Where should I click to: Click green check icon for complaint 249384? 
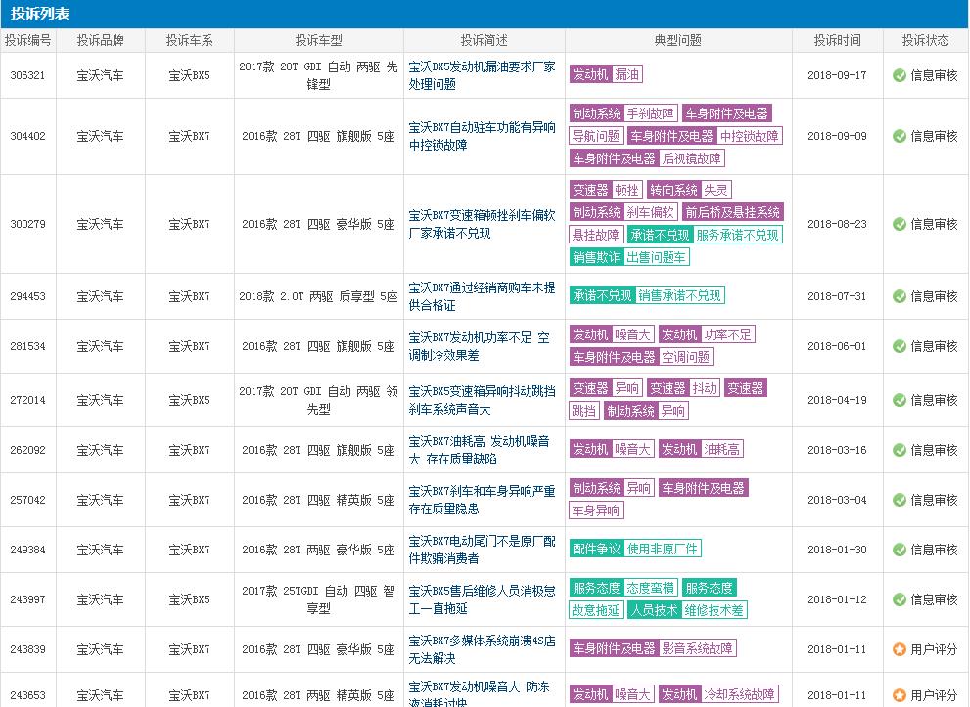pyautogui.click(x=900, y=550)
